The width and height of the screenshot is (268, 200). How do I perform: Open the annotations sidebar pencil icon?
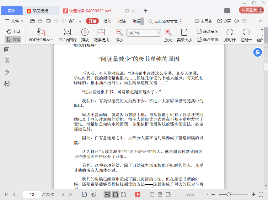point(7,72)
